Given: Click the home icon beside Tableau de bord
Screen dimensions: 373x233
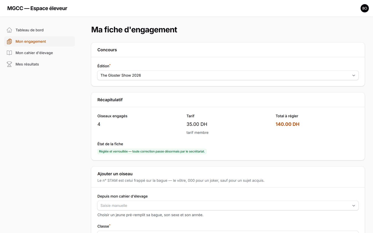Looking at the screenshot, I should point(9,30).
